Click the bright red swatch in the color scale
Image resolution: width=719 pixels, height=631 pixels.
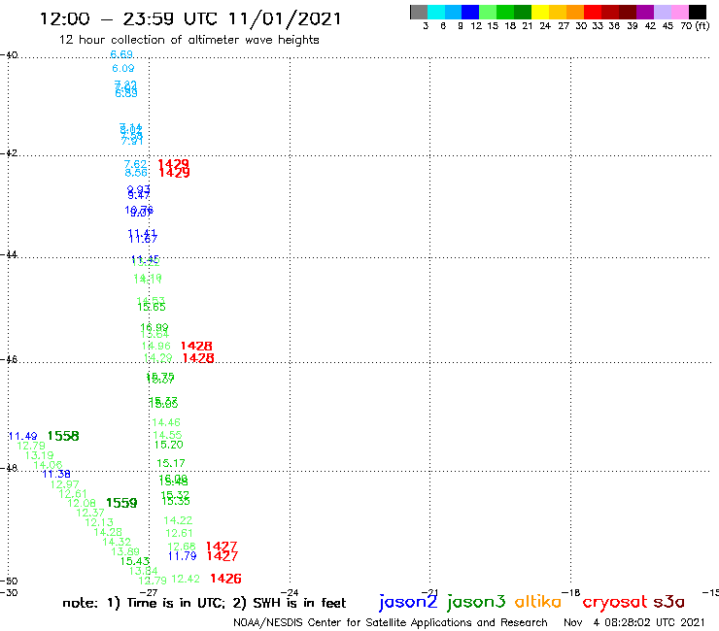click(593, 12)
